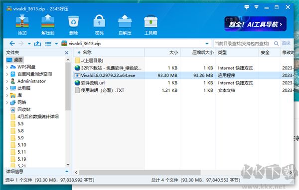The height and width of the screenshot is (190, 299).
Task: Expand the WPS网盘 tree node
Action: pyautogui.click(x=7, y=67)
